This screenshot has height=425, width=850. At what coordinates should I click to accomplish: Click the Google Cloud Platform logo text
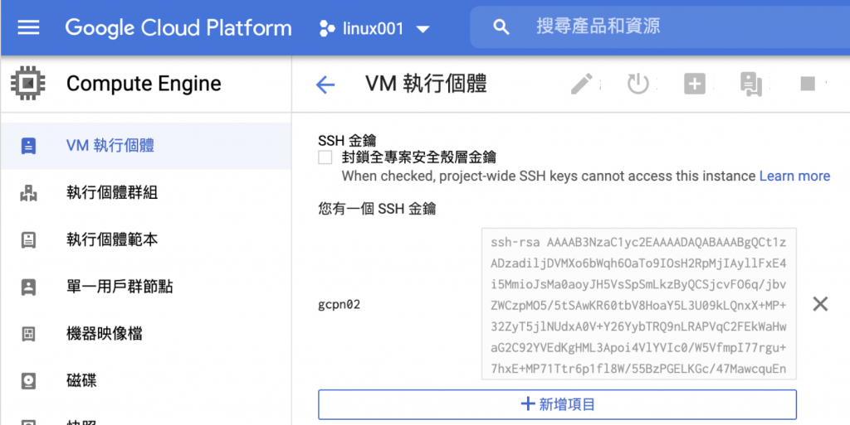click(x=178, y=27)
